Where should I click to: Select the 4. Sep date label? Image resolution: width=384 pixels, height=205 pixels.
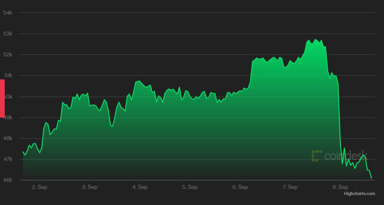pyautogui.click(x=140, y=187)
